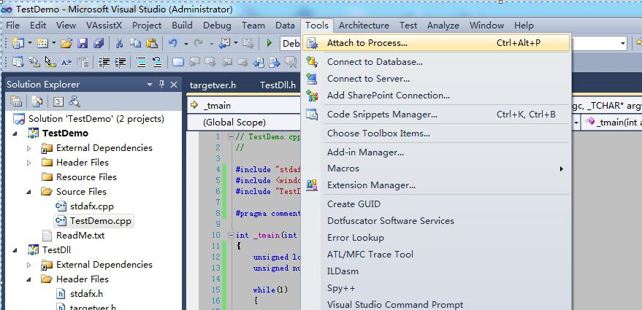This screenshot has width=642, height=310.
Task: Open the Debug menu
Action: pos(217,26)
